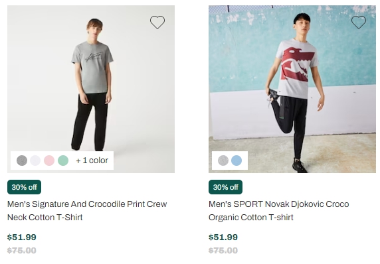Show the '+ 1 color' extra option

(92, 161)
